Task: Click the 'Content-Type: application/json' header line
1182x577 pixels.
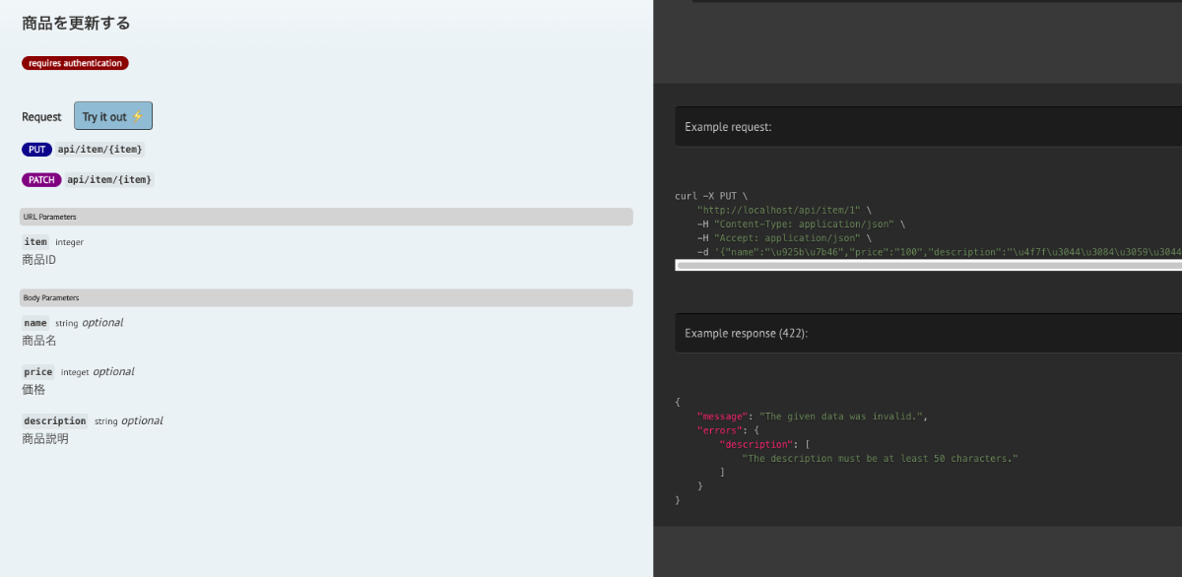Action: pyautogui.click(x=801, y=224)
